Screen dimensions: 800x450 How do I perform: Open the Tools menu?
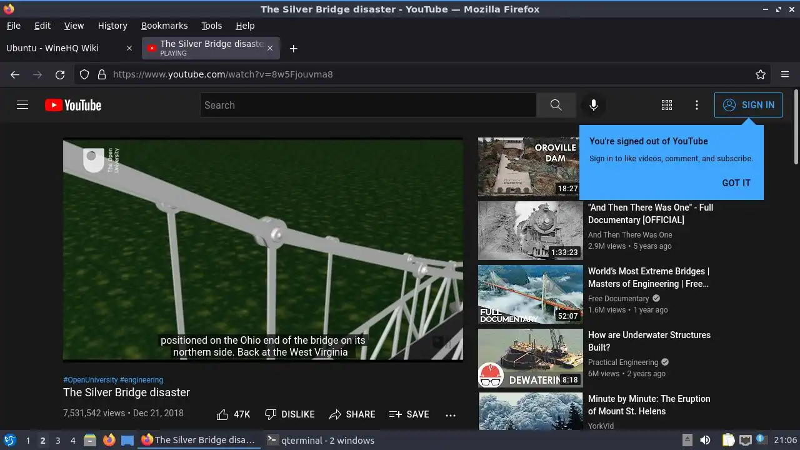click(211, 26)
